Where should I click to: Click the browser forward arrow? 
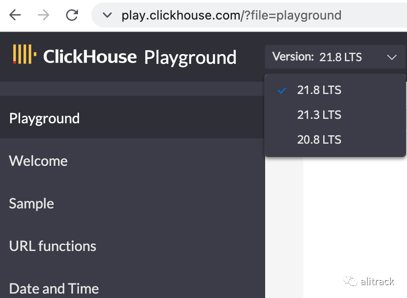pos(43,15)
